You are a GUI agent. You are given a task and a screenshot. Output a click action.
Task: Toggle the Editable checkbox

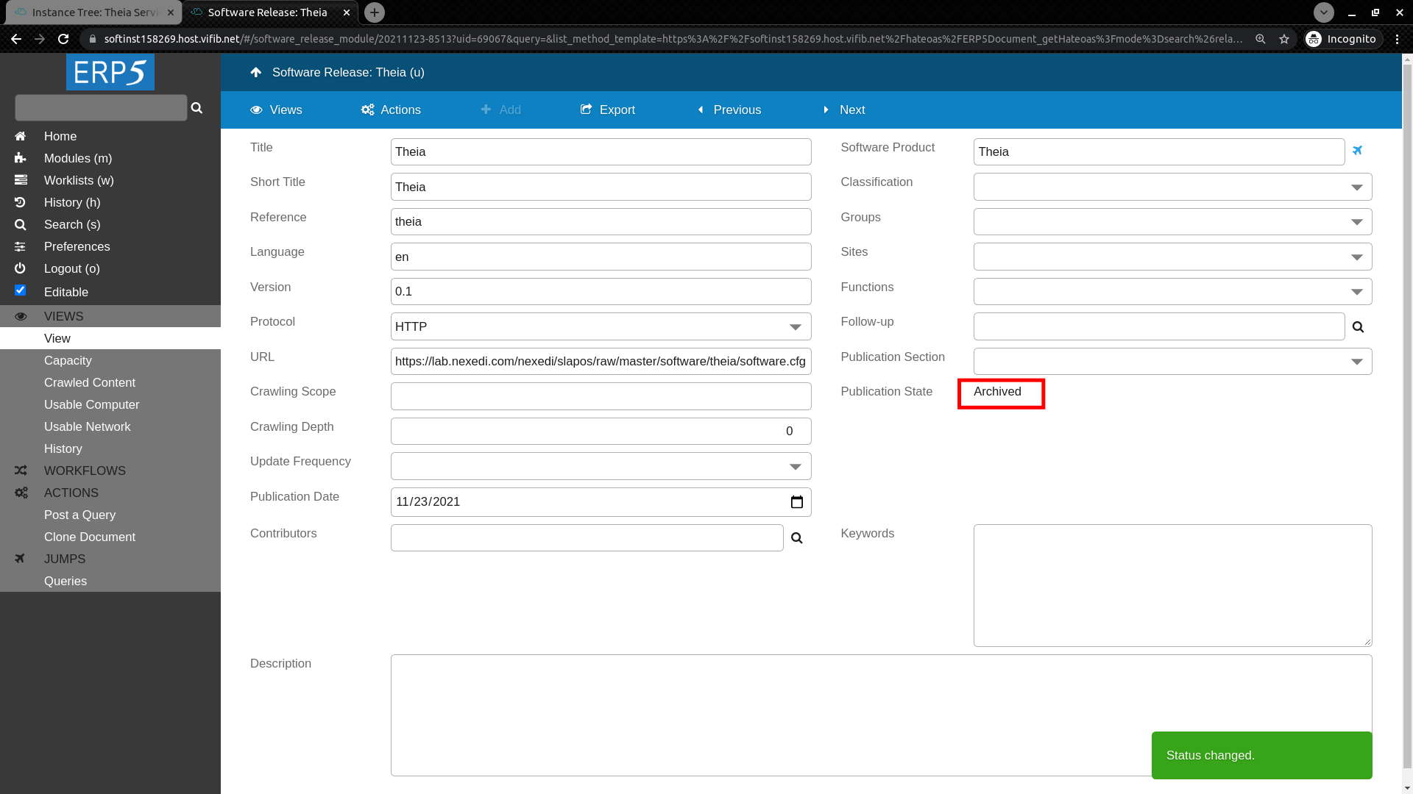20,290
